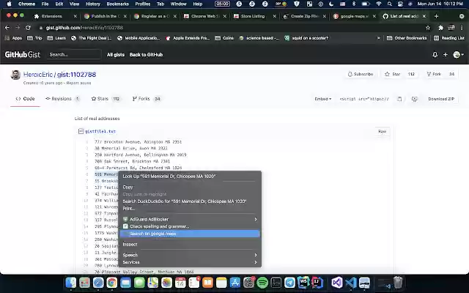The height and width of the screenshot is (293, 469).
Task: Click the Download ZIP button
Action: [x=441, y=99]
